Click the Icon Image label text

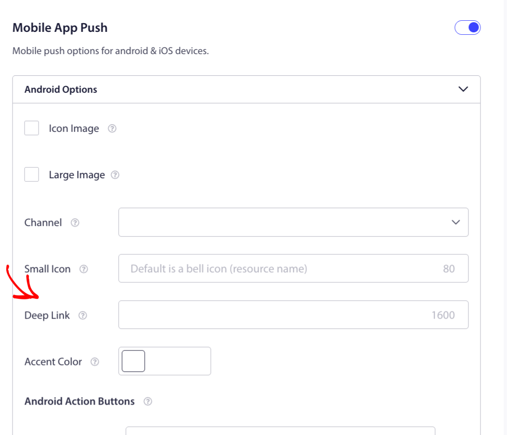tap(74, 128)
